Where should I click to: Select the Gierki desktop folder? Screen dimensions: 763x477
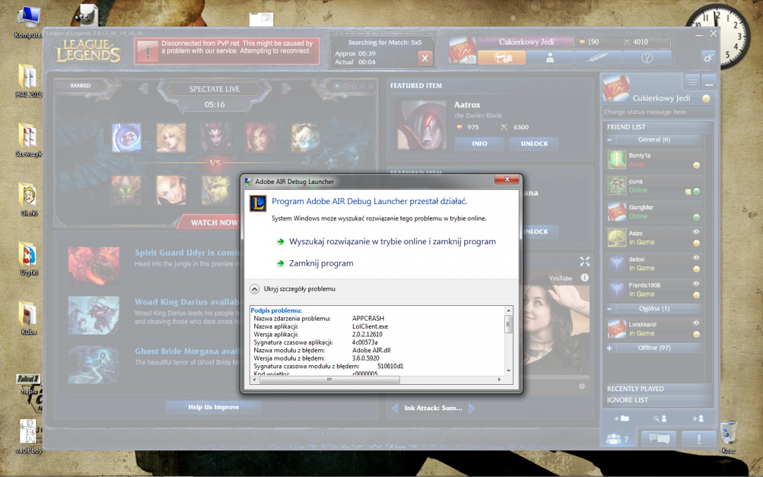tap(28, 200)
